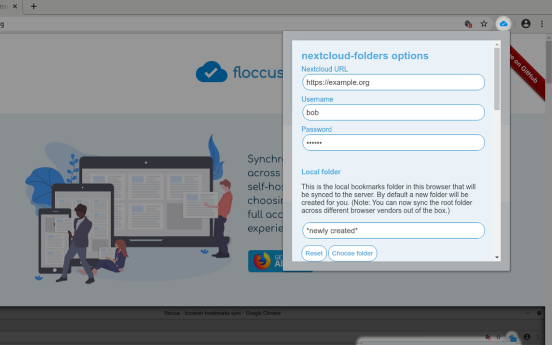Click the nextcloud-folders options heading
552x345 pixels.
(365, 56)
